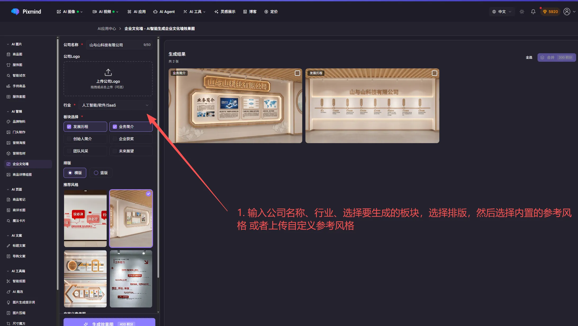Open 门头制作 sidebar item
This screenshot has height=326, width=578.
(x=19, y=132)
